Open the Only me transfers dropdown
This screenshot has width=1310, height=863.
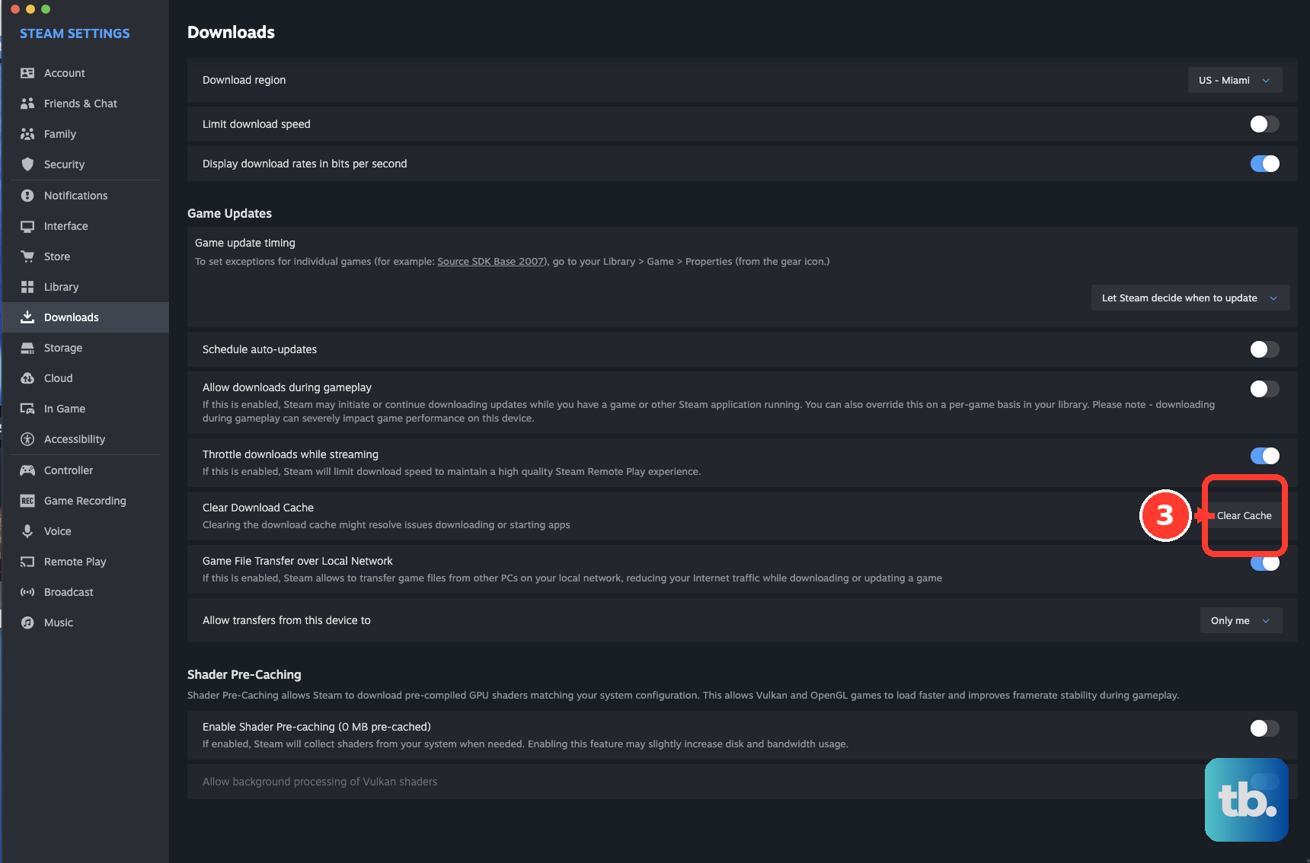(1241, 620)
